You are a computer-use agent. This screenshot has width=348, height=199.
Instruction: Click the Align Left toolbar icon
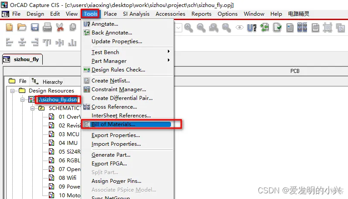(x=9, y=42)
